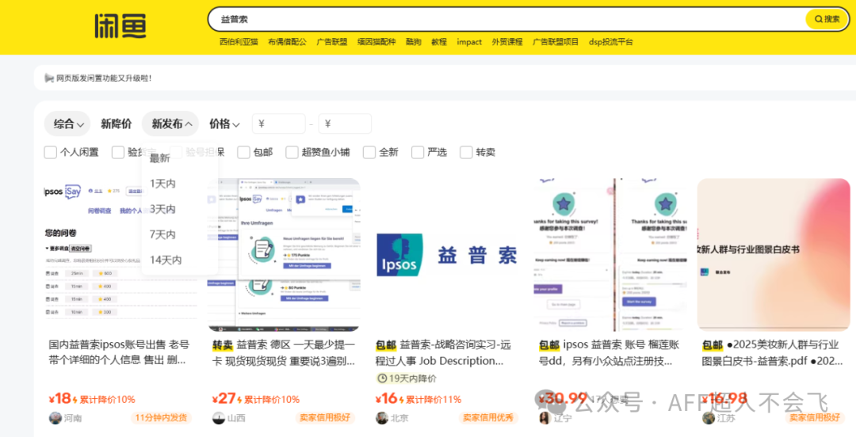The image size is (856, 437).
Task: Click suggested keyword 广告联盟项目
Action: [556, 42]
